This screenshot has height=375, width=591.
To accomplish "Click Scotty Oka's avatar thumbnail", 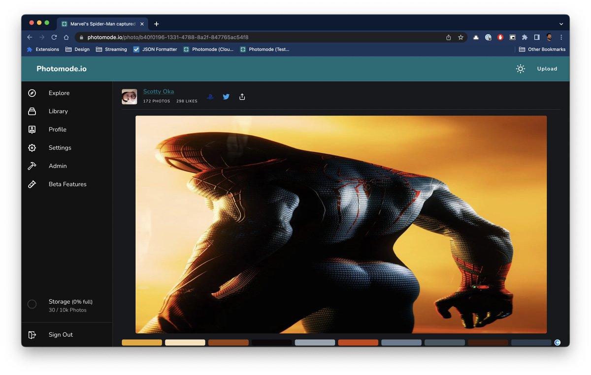I will (129, 96).
